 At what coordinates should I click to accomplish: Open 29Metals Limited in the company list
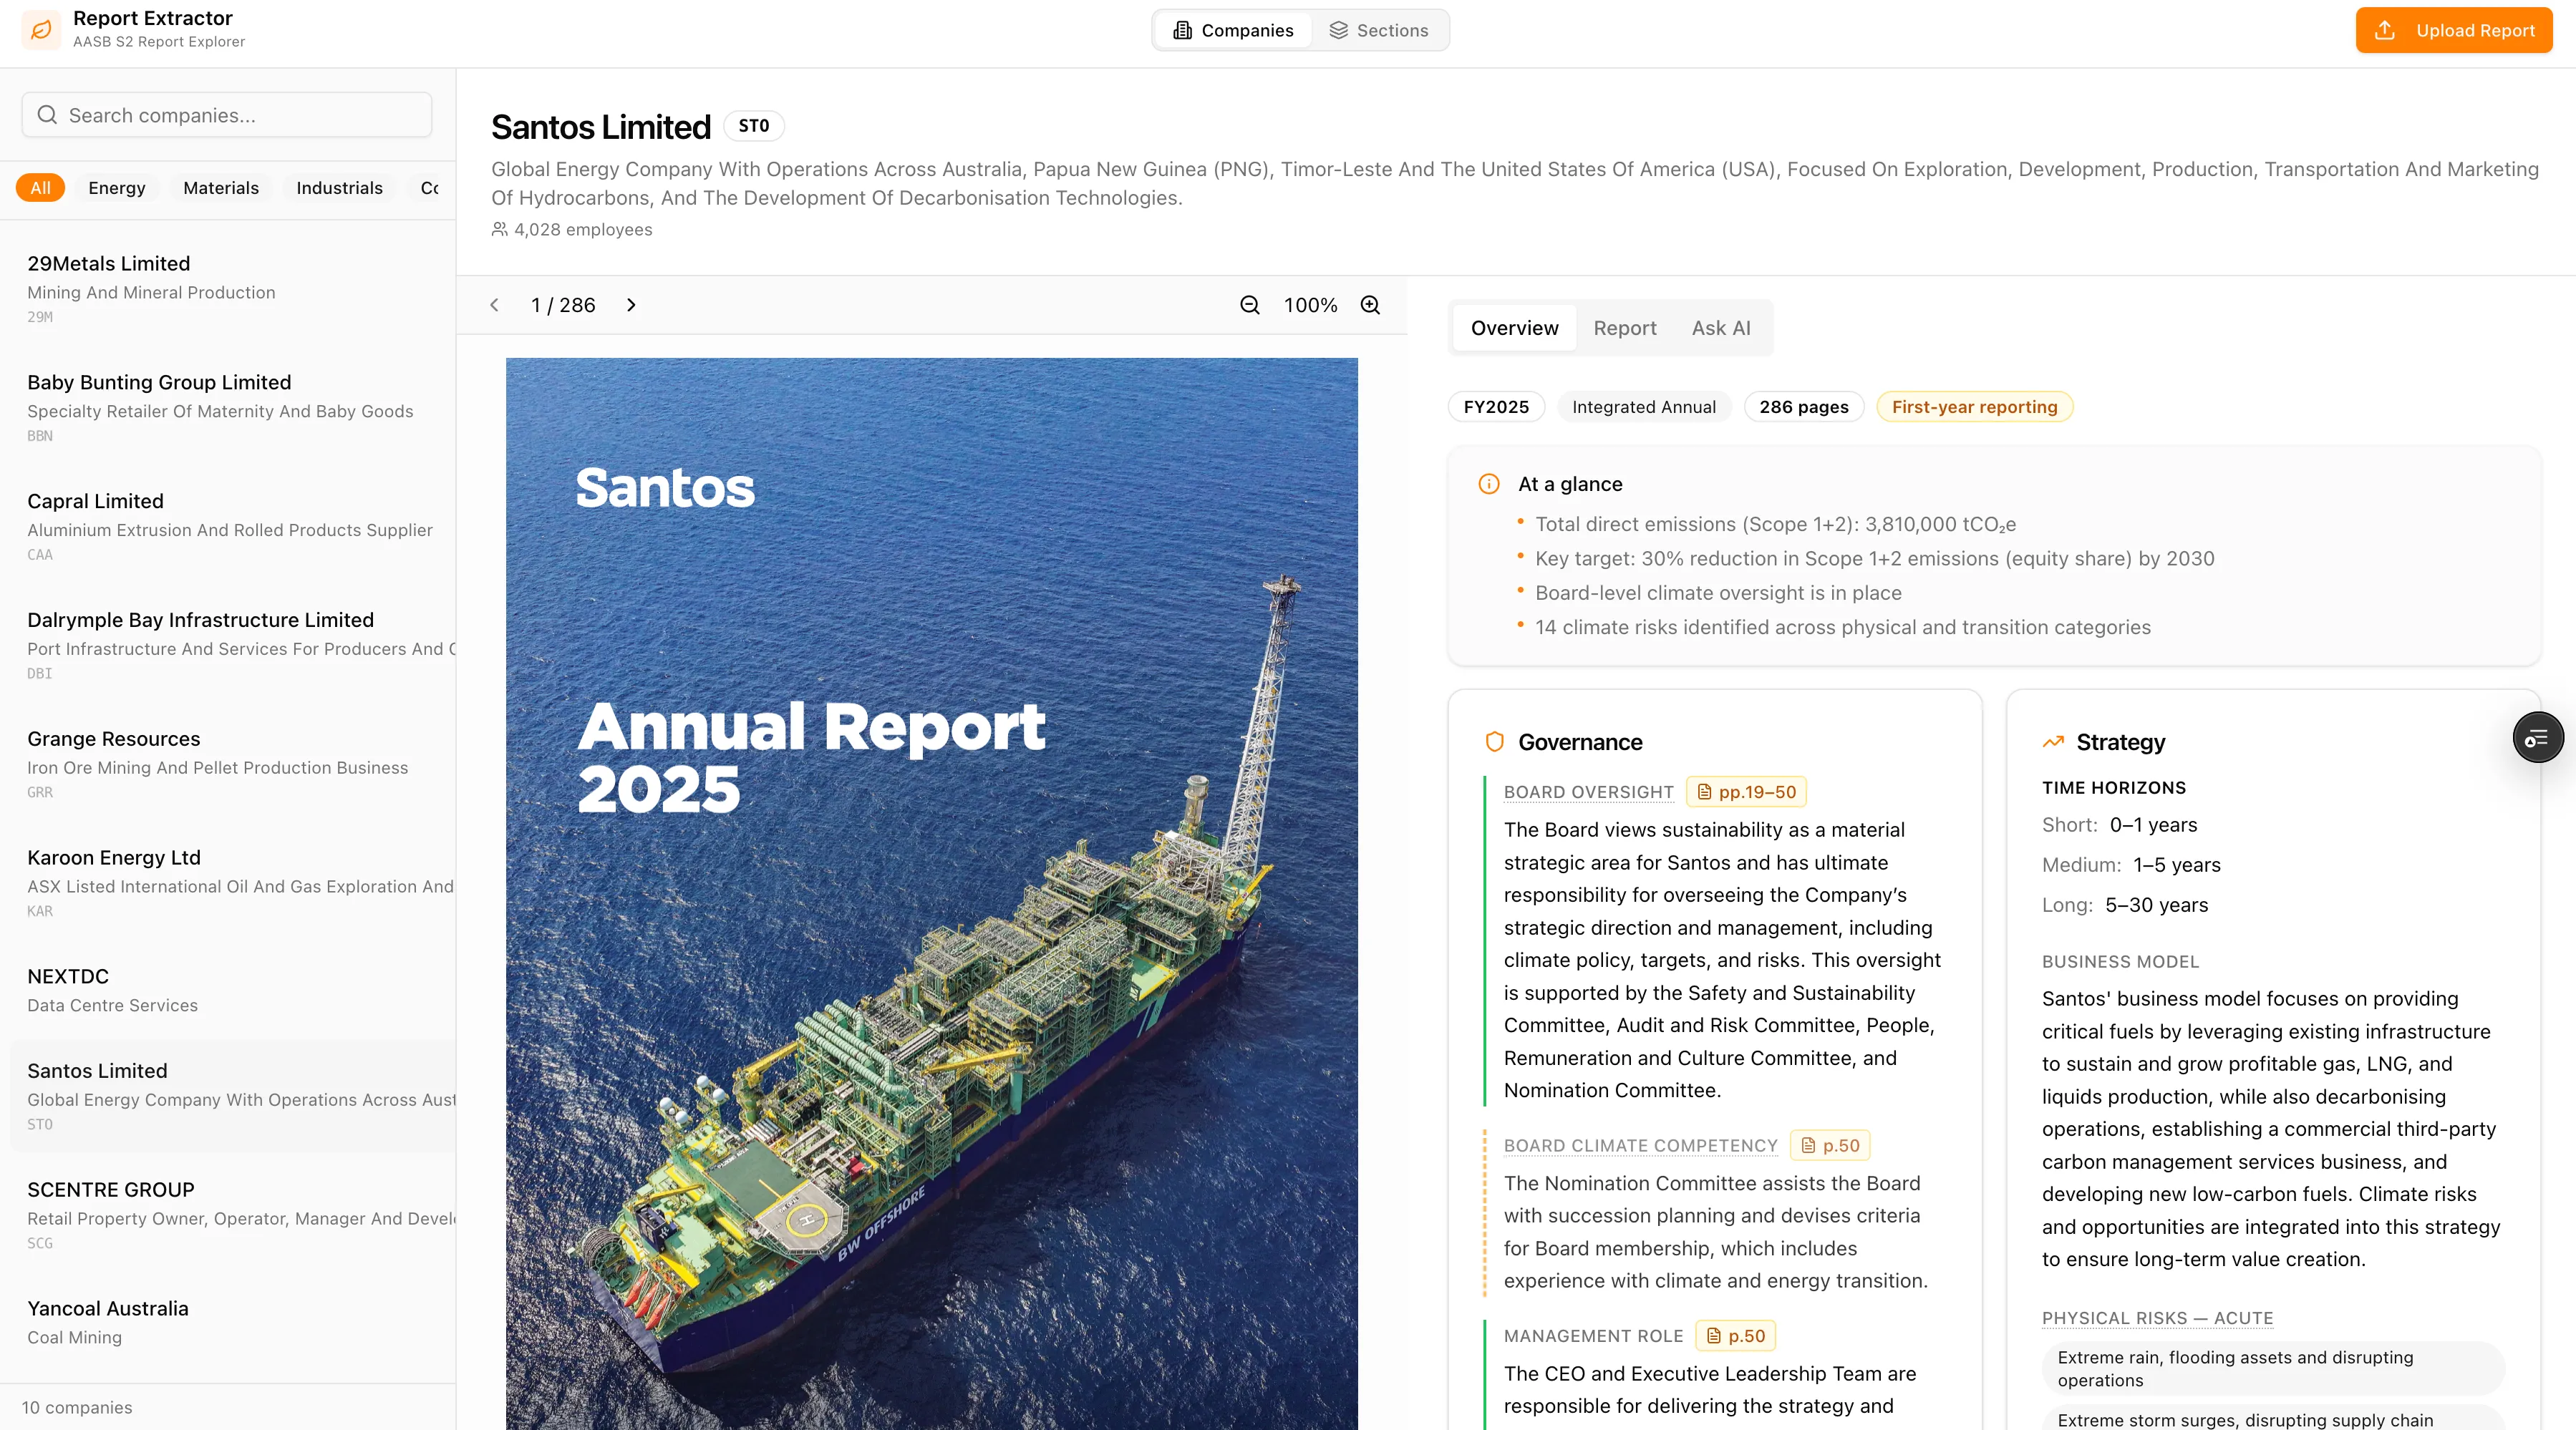point(232,288)
